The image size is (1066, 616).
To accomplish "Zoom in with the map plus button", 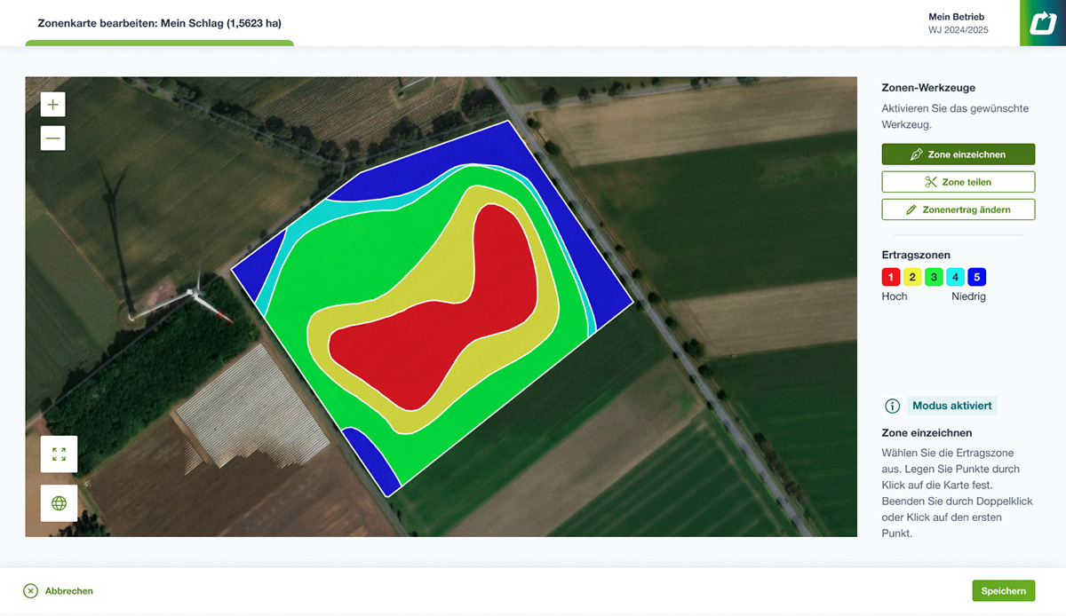I will [53, 105].
